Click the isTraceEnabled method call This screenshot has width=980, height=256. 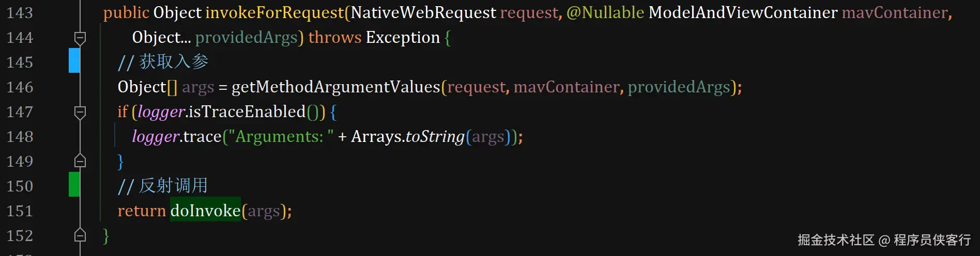click(247, 112)
